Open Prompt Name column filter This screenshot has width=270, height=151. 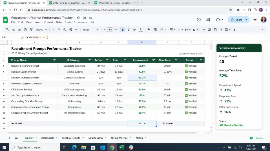[54, 60]
